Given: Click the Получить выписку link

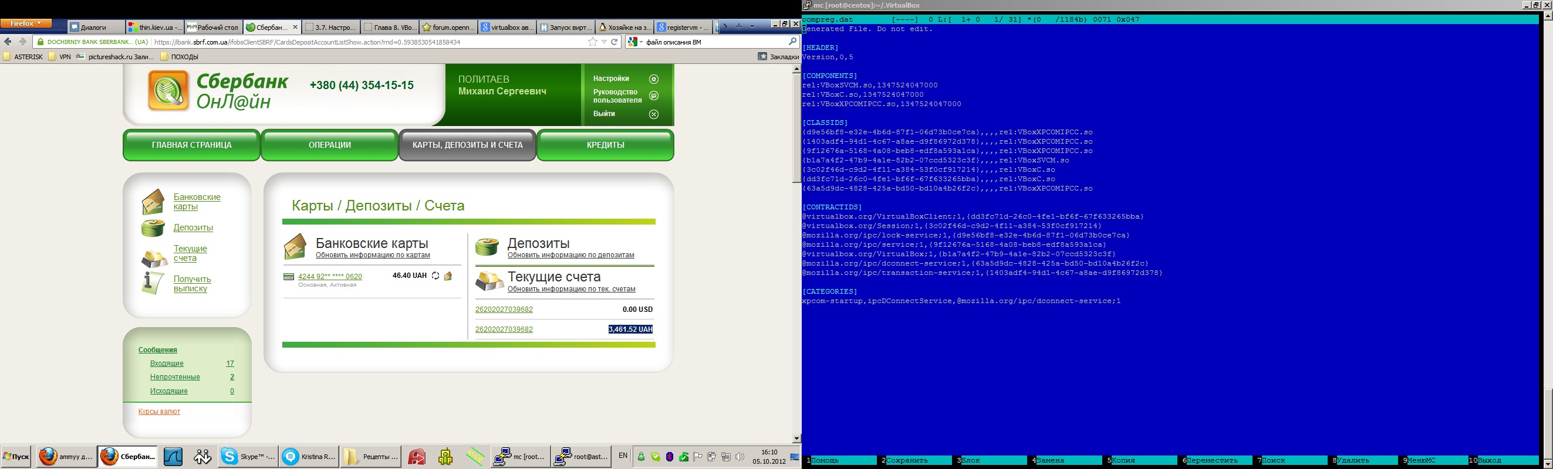Looking at the screenshot, I should pos(192,284).
